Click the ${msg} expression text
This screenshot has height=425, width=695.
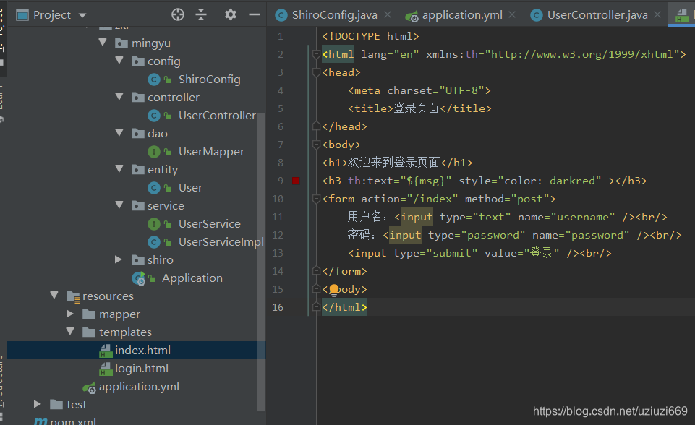(425, 181)
